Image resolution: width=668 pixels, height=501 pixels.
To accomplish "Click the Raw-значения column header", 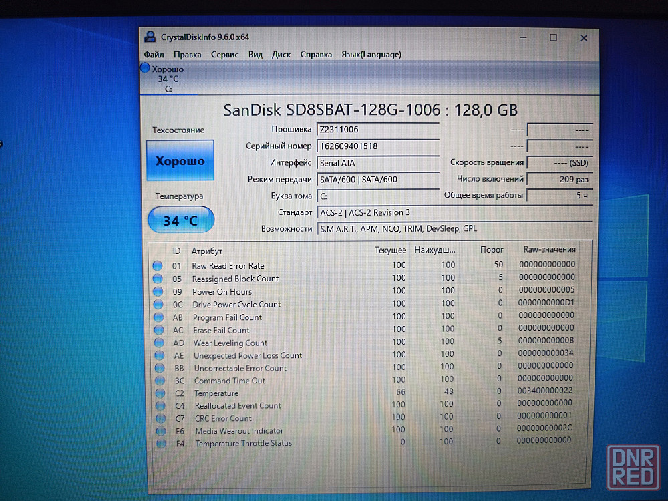I will (549, 249).
